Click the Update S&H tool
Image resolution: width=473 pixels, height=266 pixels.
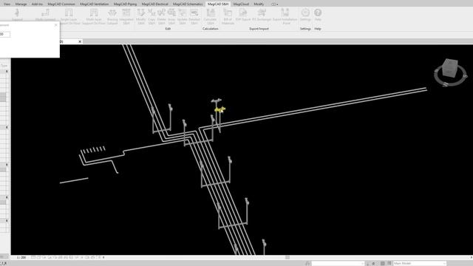(183, 16)
